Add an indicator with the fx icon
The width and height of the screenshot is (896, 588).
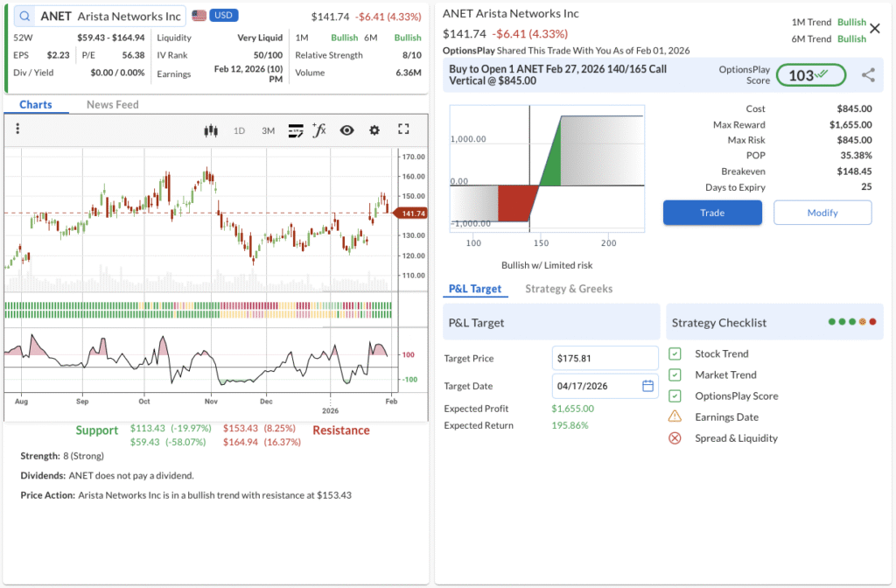[x=319, y=130]
